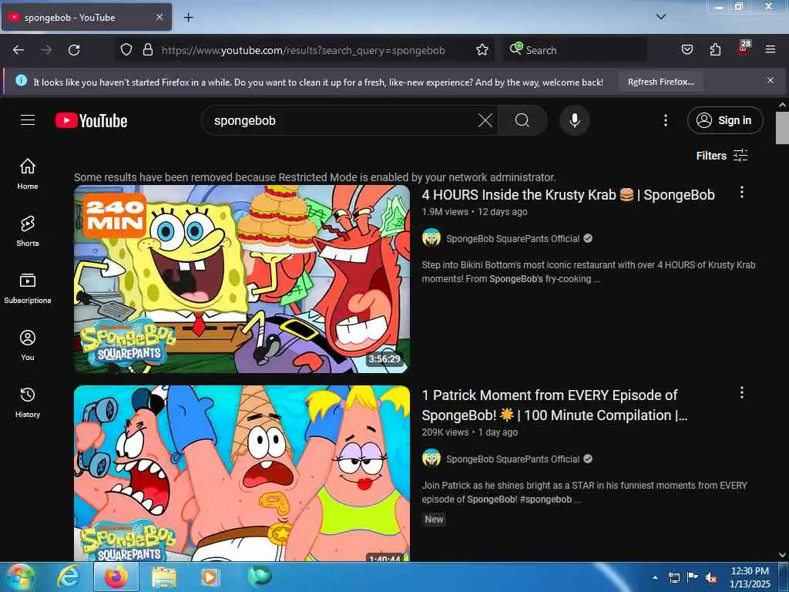View site security padlock info
Viewport: 789px width, 592px height.
147,49
